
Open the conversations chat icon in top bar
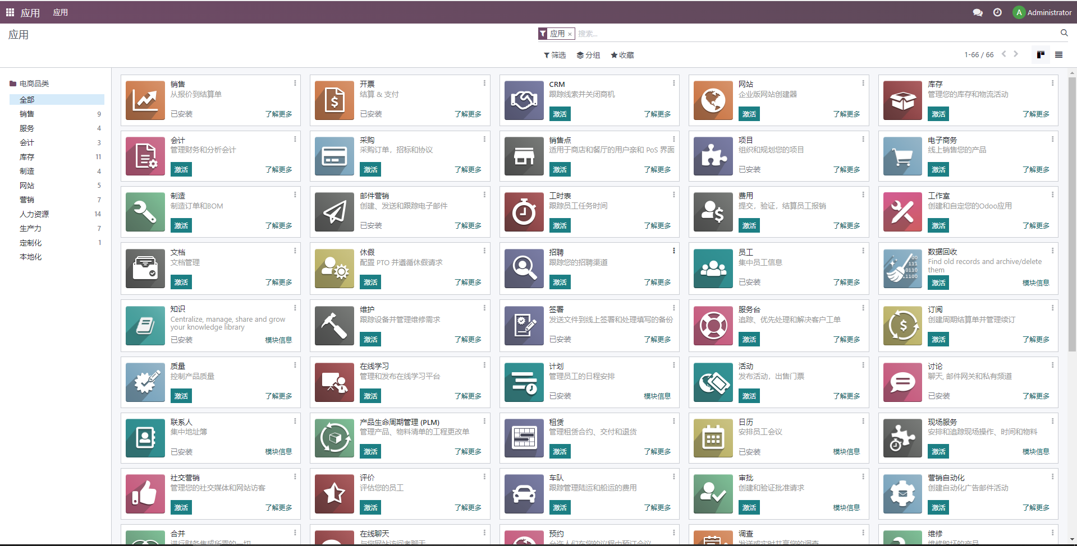[978, 12]
